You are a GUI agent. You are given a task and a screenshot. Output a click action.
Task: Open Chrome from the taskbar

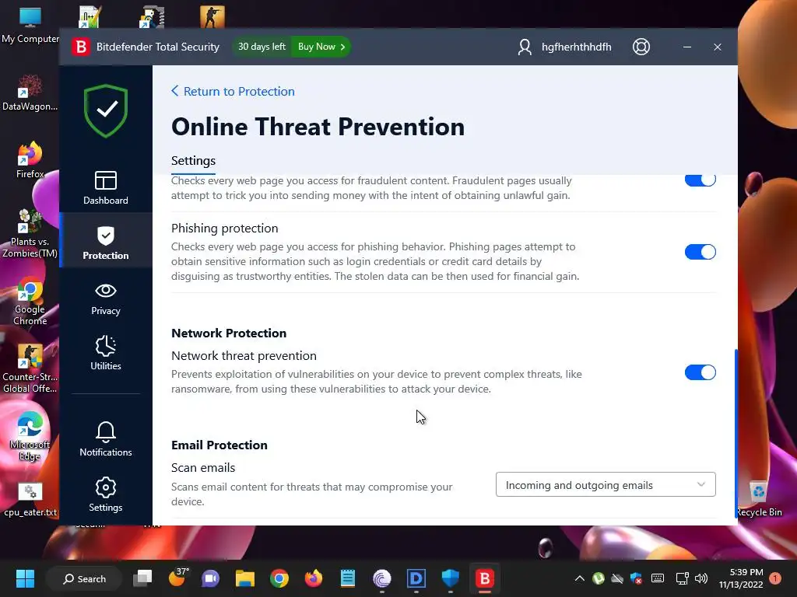click(279, 578)
